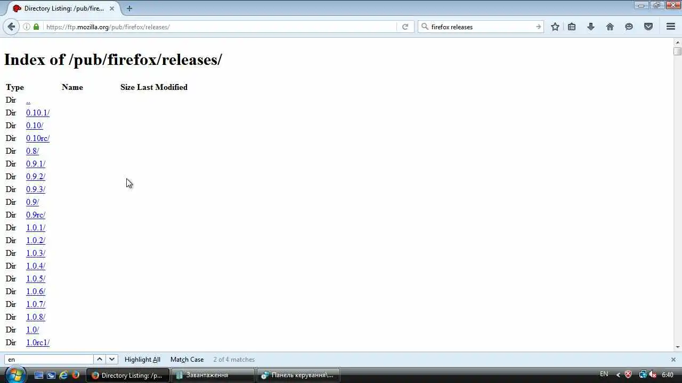Open the 0.9/ directory link
682x383 pixels.
(x=33, y=202)
